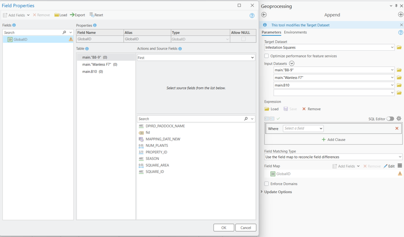Click the magnifier icon in Fields search

coord(64,32)
